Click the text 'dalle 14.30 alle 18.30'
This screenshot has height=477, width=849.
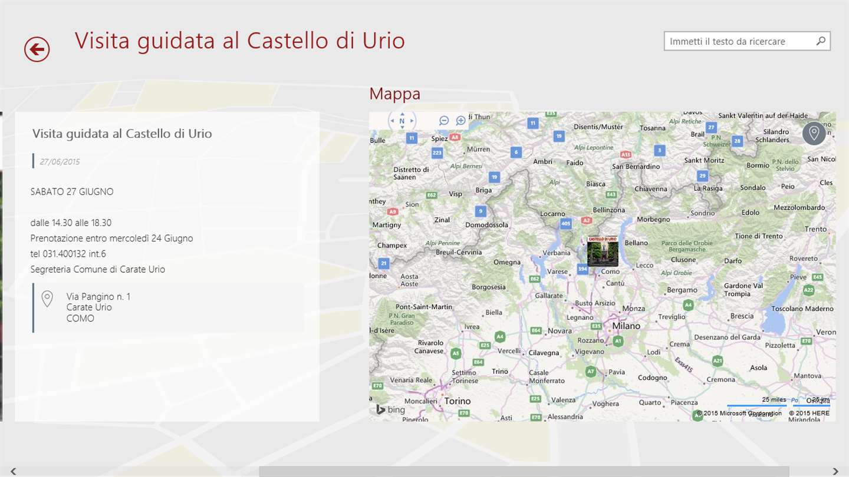pyautogui.click(x=71, y=223)
